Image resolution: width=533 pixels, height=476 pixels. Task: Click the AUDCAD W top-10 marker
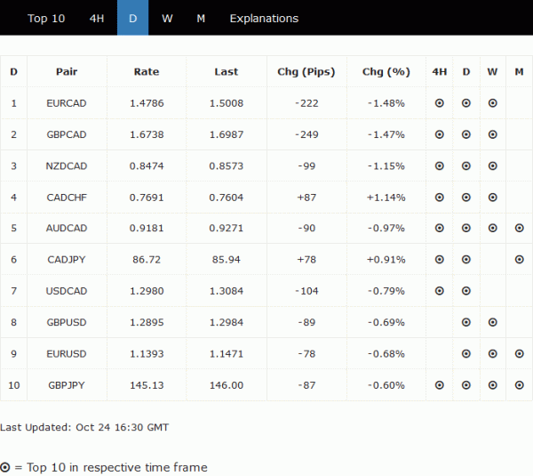point(492,228)
